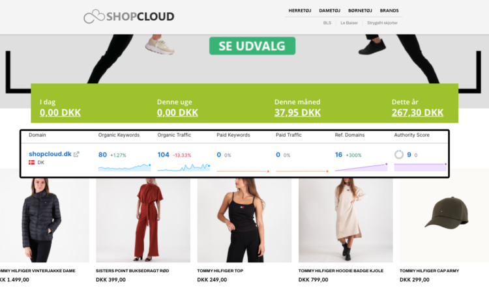Open the BØRNETØJ menu
This screenshot has height=293, width=489.
pos(360,10)
